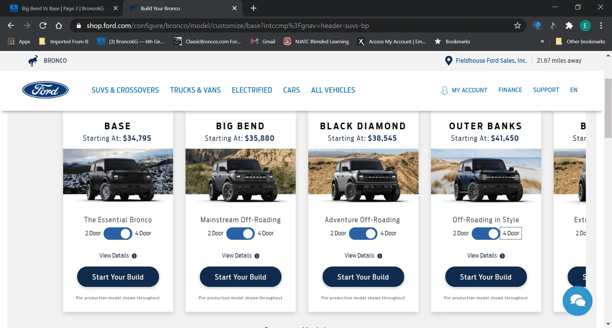Open Imported From IE bookmarks folder
The image size is (612, 328).
point(64,41)
